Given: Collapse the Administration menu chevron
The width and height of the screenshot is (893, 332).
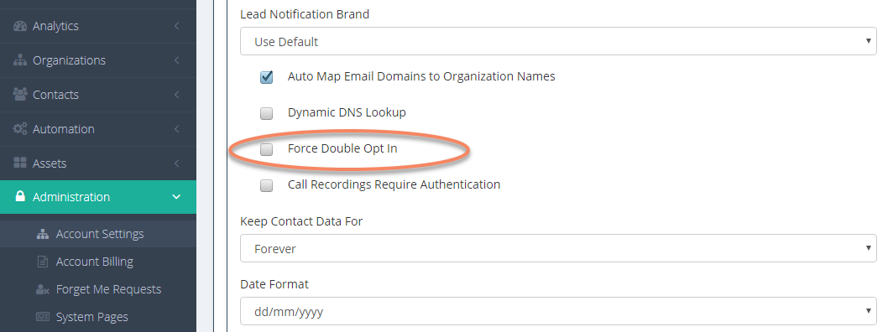Looking at the screenshot, I should click(176, 197).
